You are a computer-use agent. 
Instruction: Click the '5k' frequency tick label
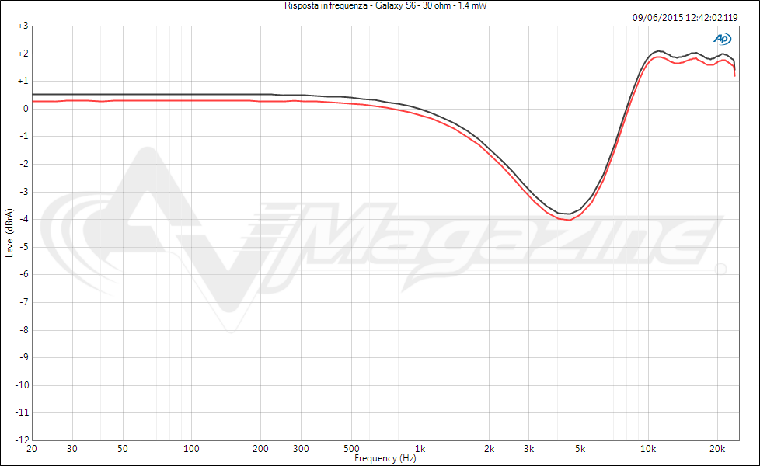coord(580,449)
